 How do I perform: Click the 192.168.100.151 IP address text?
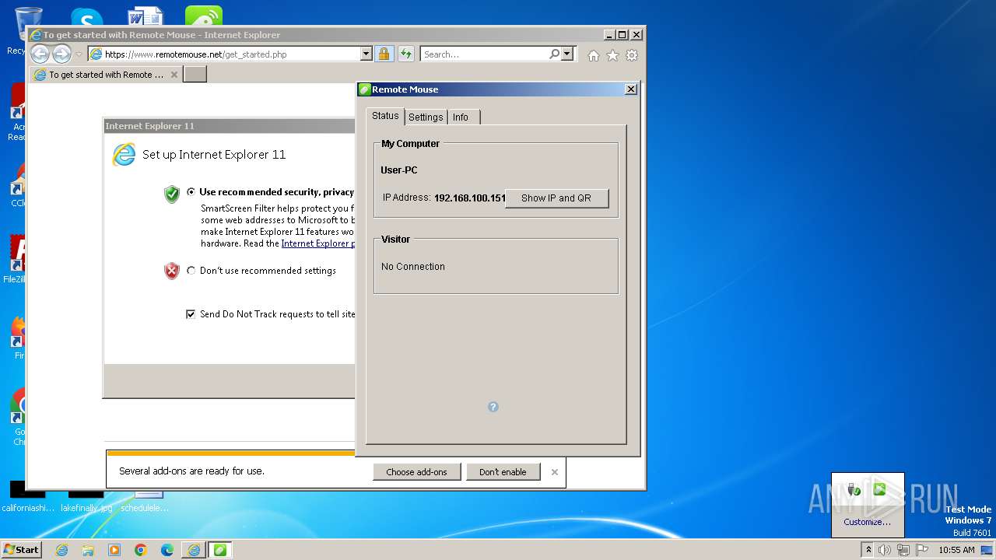pos(470,198)
